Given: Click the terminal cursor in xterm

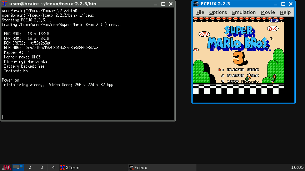Looking at the screenshot, I should click(x=3, y=117).
